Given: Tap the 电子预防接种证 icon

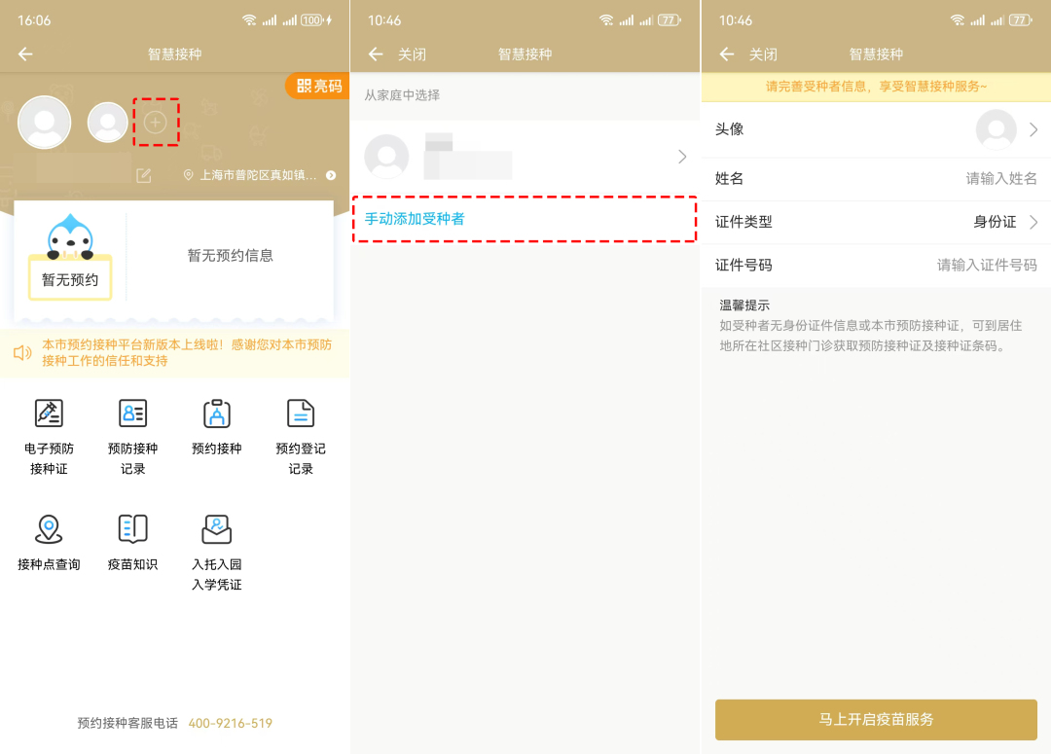Looking at the screenshot, I should [49, 413].
